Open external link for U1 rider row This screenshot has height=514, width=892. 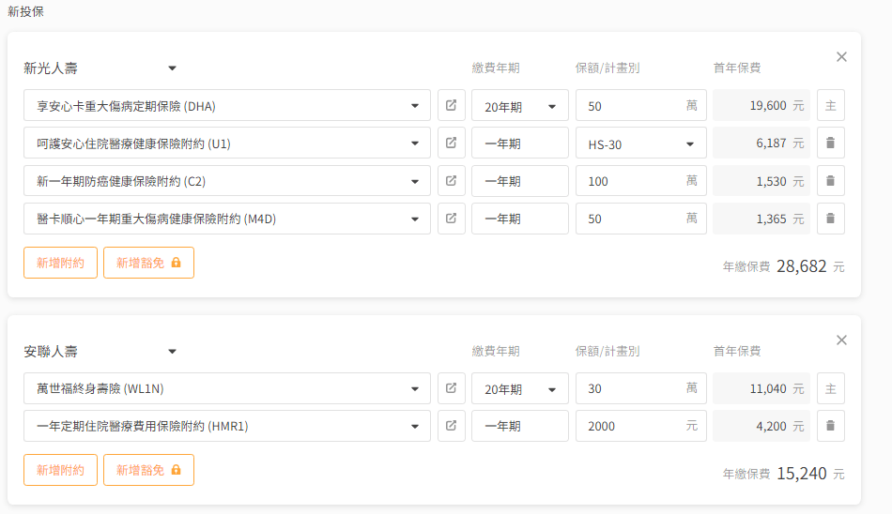tap(451, 144)
